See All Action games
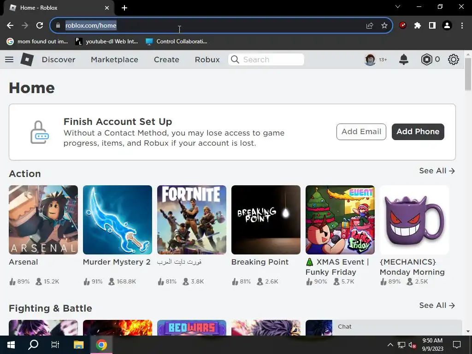472x354 pixels. tap(437, 171)
